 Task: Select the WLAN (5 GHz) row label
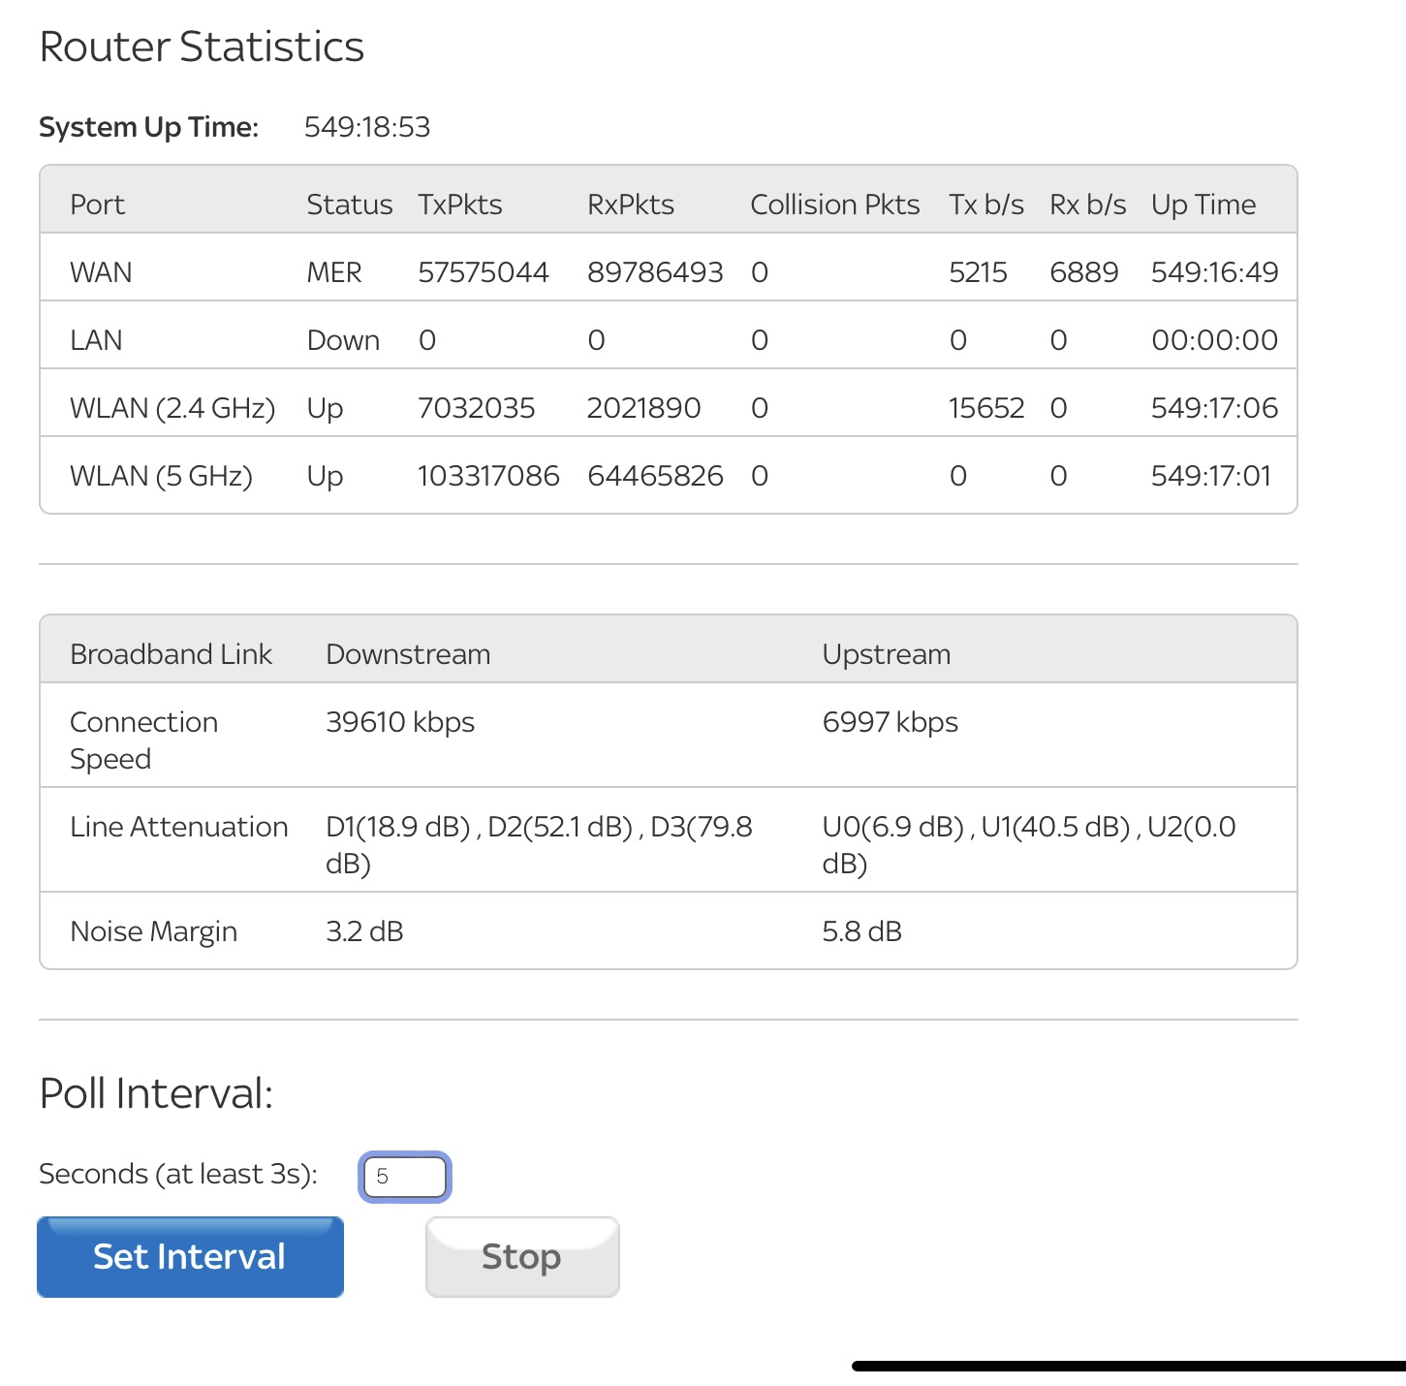point(161,476)
